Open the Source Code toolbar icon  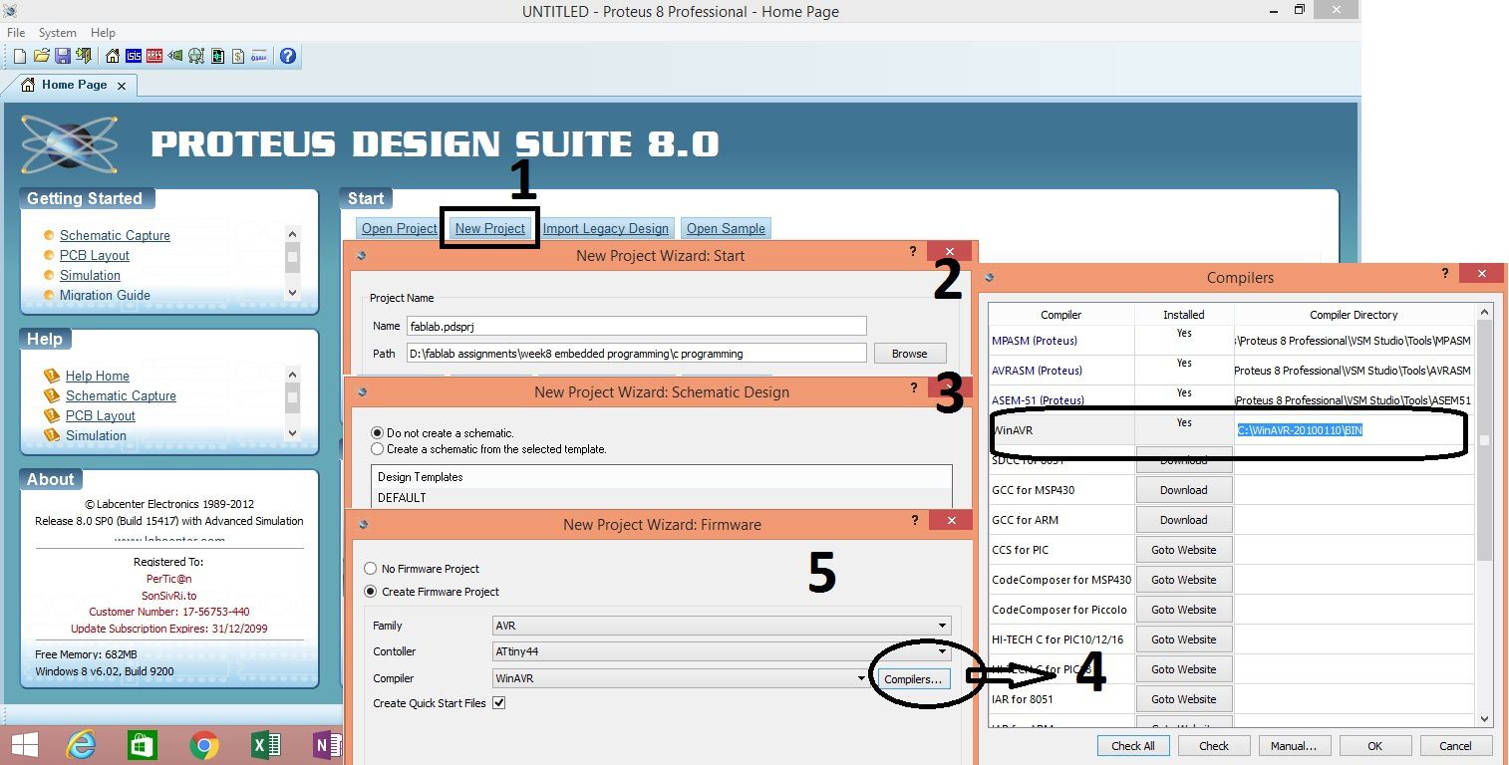pos(259,56)
